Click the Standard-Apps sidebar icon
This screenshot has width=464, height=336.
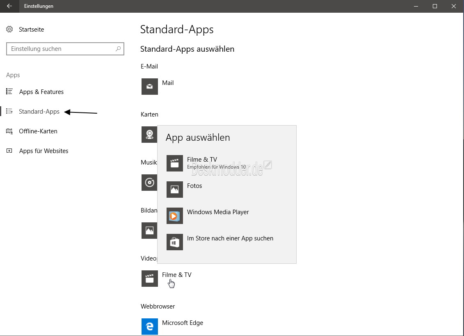click(x=9, y=111)
